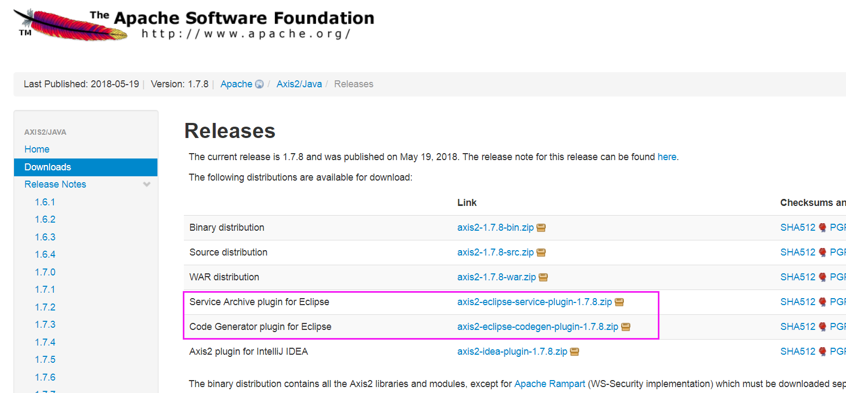The width and height of the screenshot is (846, 393).
Task: Open release notes 1.7.2
Action: pyautogui.click(x=45, y=307)
